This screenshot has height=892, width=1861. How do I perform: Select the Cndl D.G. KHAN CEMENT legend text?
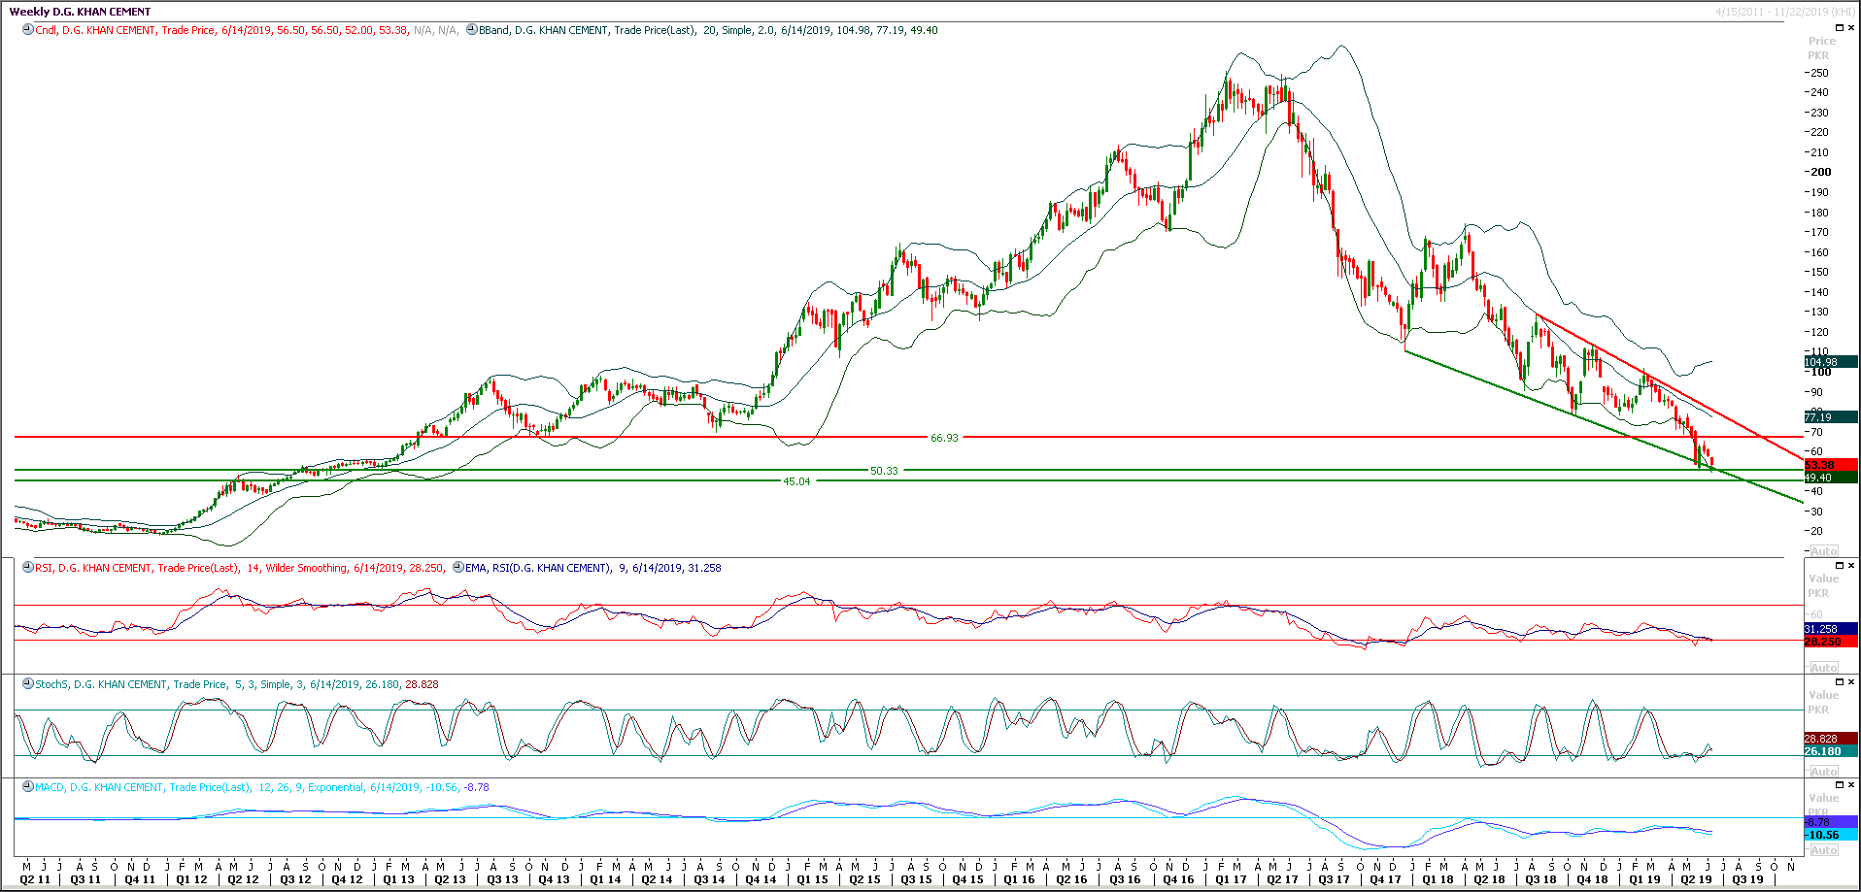click(x=247, y=30)
